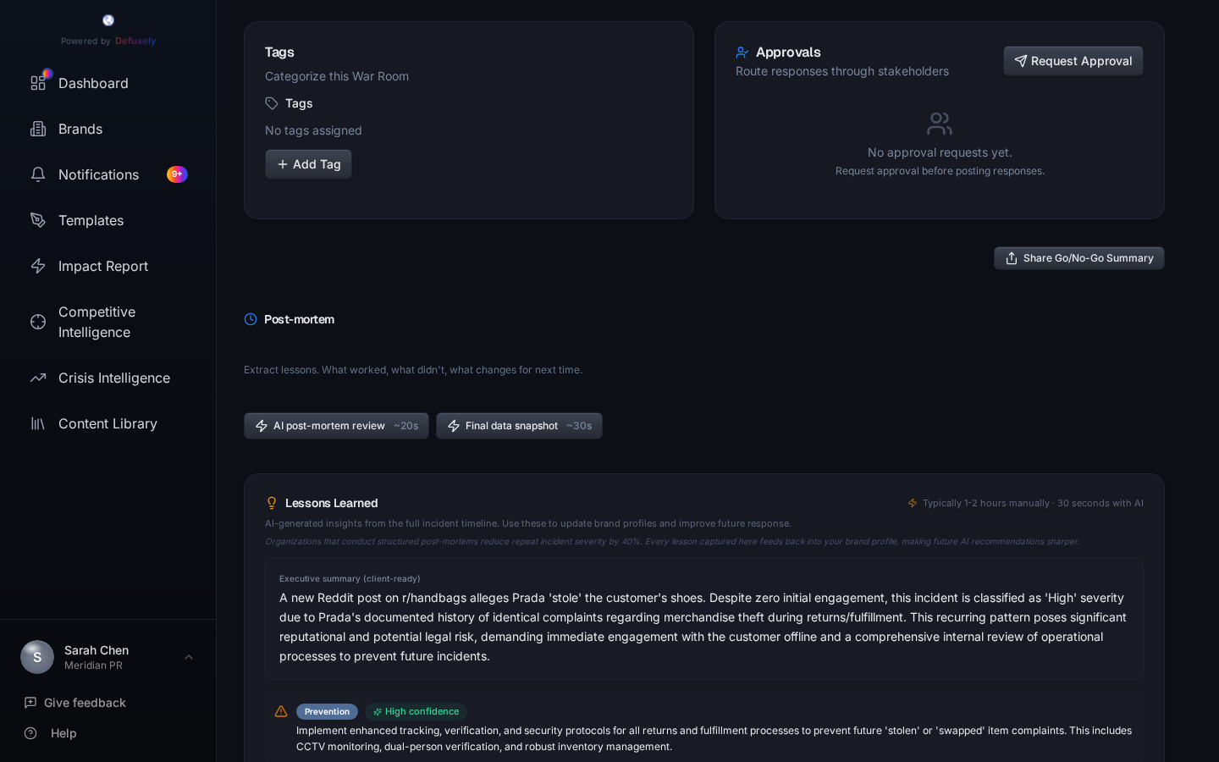This screenshot has width=1219, height=762.
Task: Open the Give feedback link
Action: [85, 703]
